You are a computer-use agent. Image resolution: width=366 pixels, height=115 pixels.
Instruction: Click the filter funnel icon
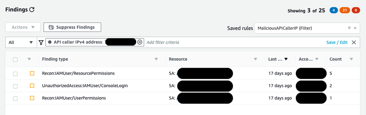[41, 42]
